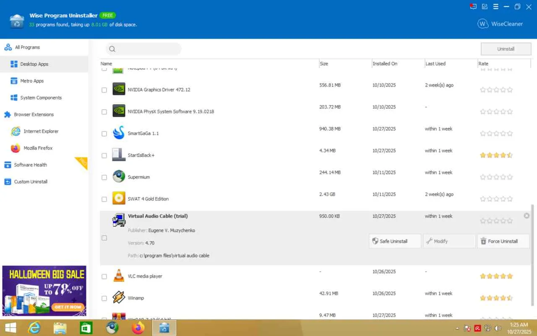537x336 pixels.
Task: Click Safe Uninstall for Virtual Audio Cable
Action: (395, 241)
